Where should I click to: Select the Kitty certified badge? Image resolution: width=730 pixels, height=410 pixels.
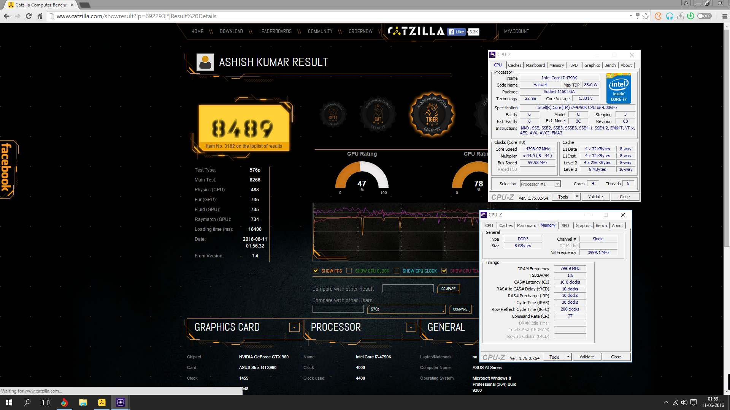tap(333, 114)
